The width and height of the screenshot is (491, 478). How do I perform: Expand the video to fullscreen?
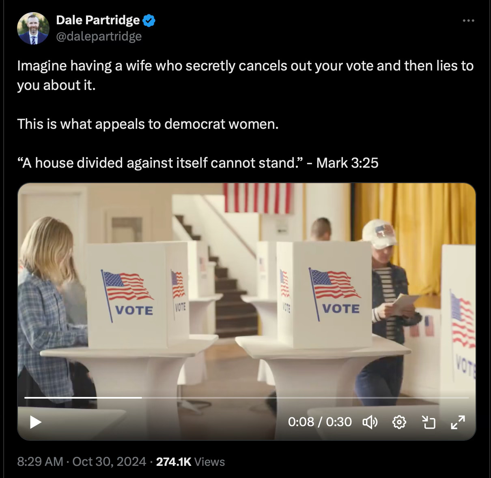click(x=458, y=422)
